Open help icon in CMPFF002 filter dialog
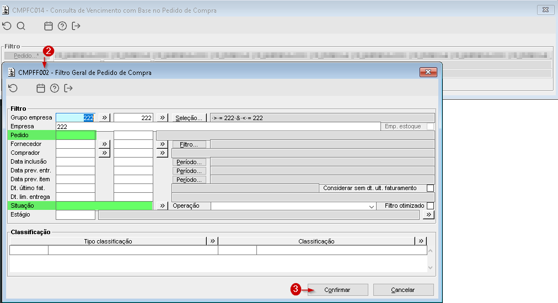Screen dimensions: 558x303 coord(55,88)
